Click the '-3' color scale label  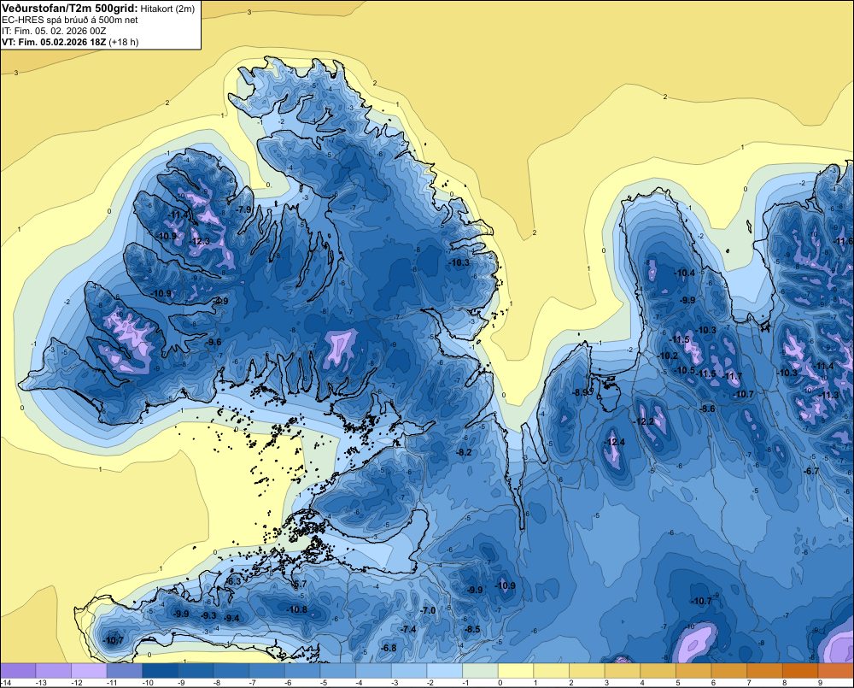[x=395, y=683]
